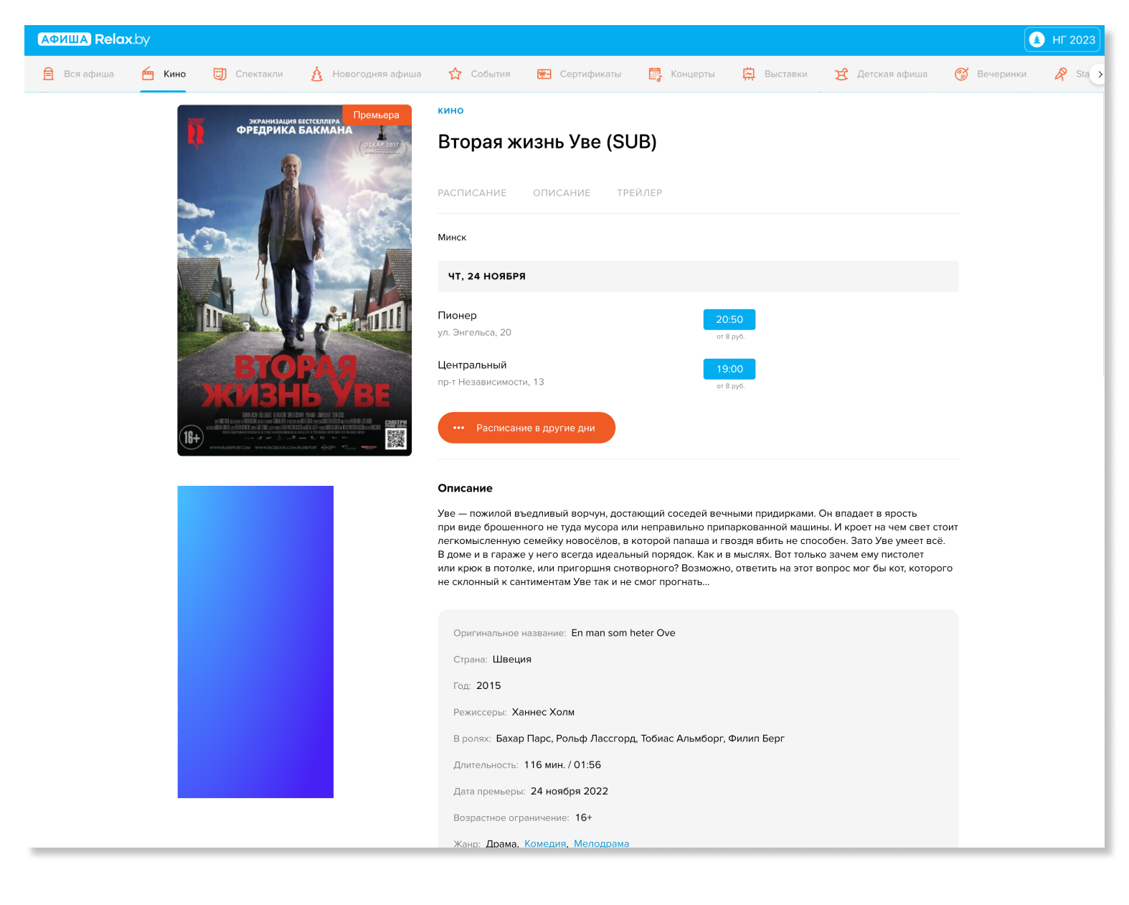Click the country value Швеция

(x=512, y=660)
